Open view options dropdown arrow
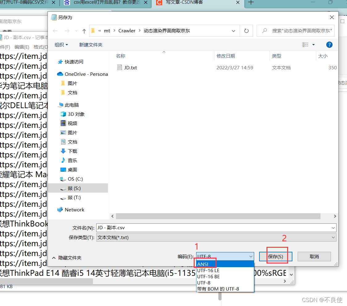The image size is (347, 306). click(x=313, y=45)
